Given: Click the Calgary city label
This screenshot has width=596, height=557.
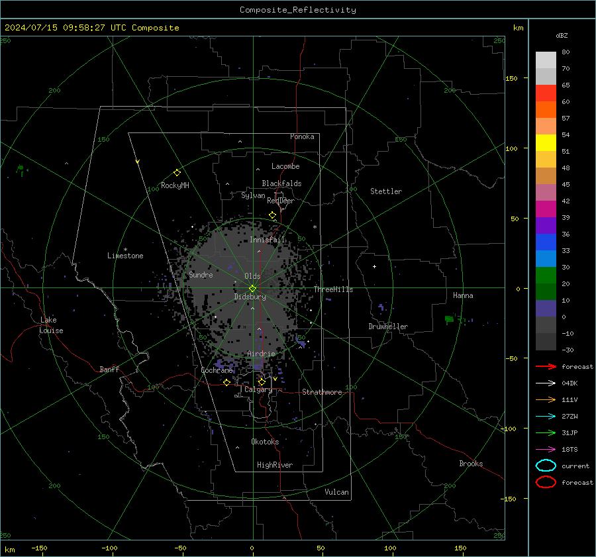Looking at the screenshot, I should (x=258, y=389).
